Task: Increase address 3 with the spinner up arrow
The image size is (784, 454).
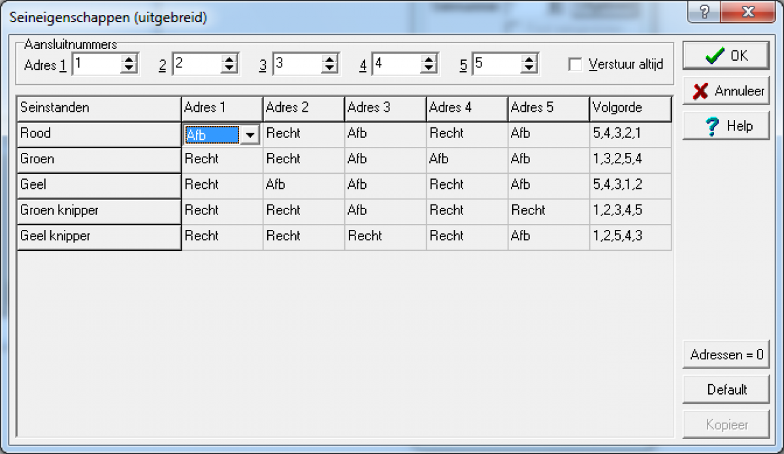Action: 330,59
